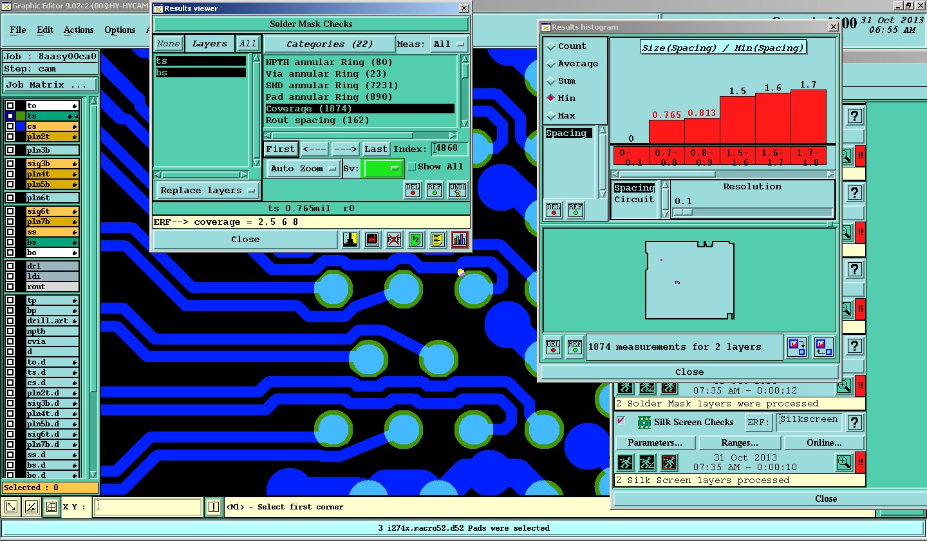
Task: Open the Actions menu
Action: [79, 30]
